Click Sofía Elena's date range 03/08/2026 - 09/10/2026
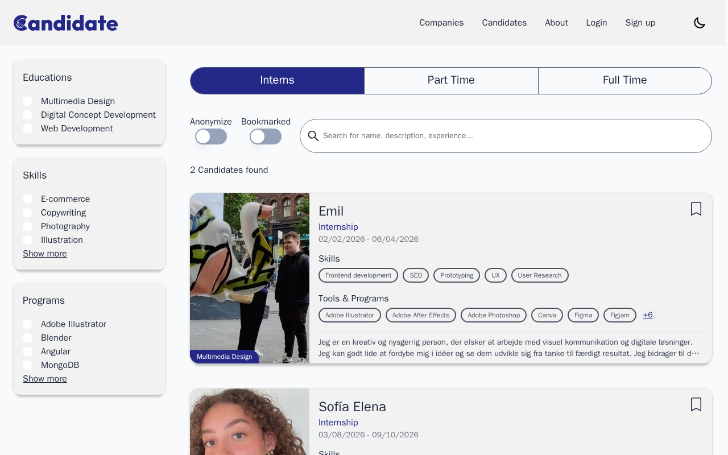 pyautogui.click(x=369, y=435)
